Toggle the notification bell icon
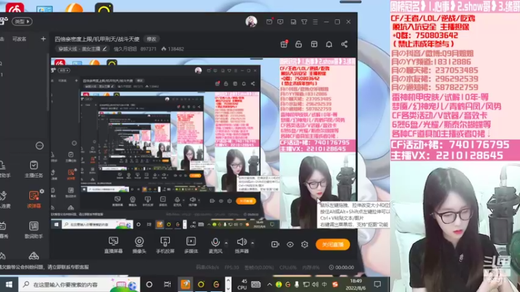This screenshot has height=292, width=520. point(329,44)
